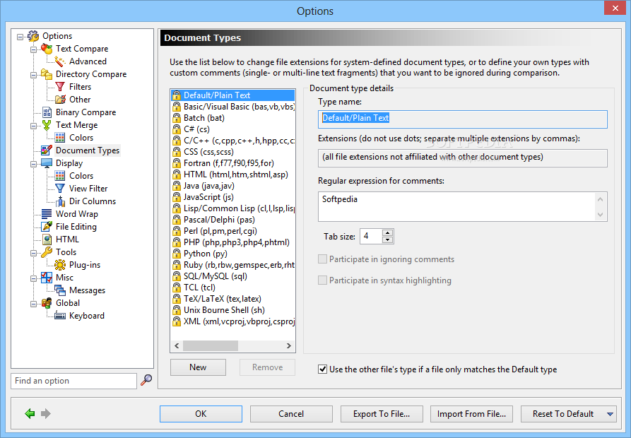This screenshot has height=438, width=631.
Task: Click the Keyboard icon in tree
Action: coord(60,316)
